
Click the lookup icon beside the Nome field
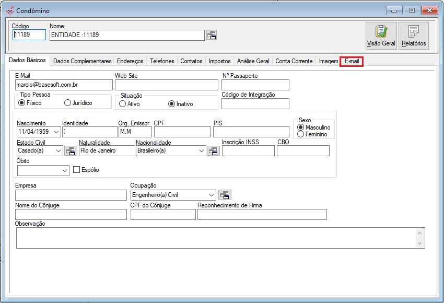click(211, 35)
